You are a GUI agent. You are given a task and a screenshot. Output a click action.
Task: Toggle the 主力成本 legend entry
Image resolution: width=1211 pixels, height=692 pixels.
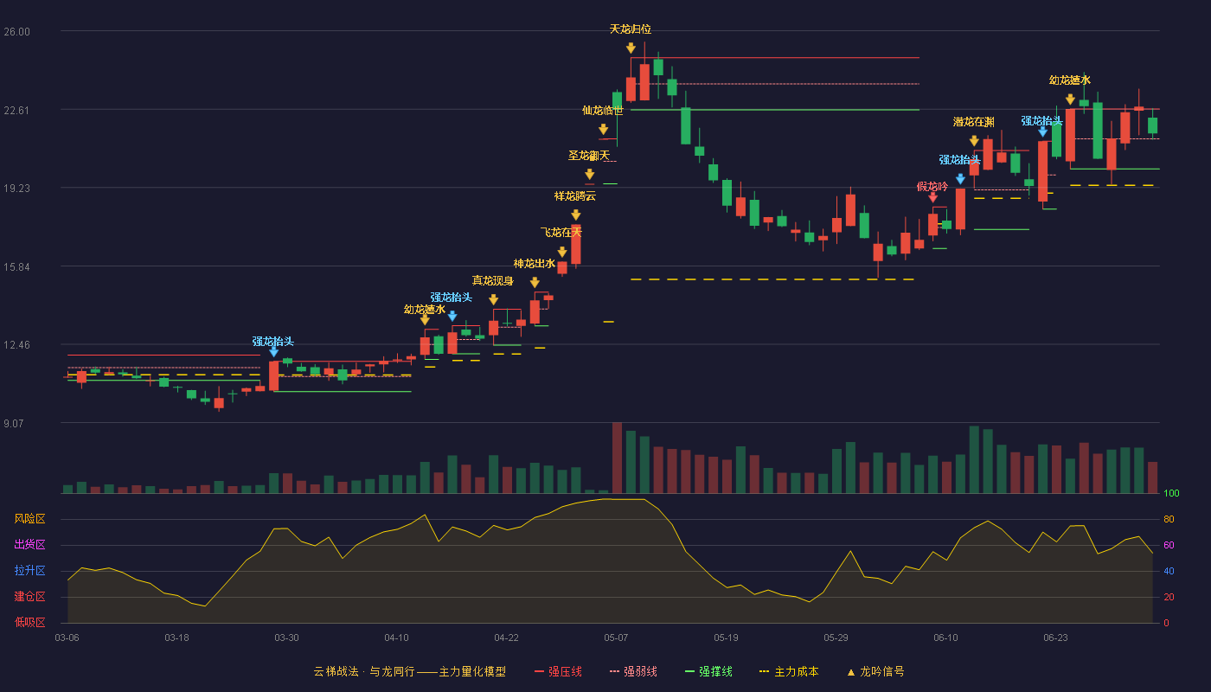pos(789,671)
